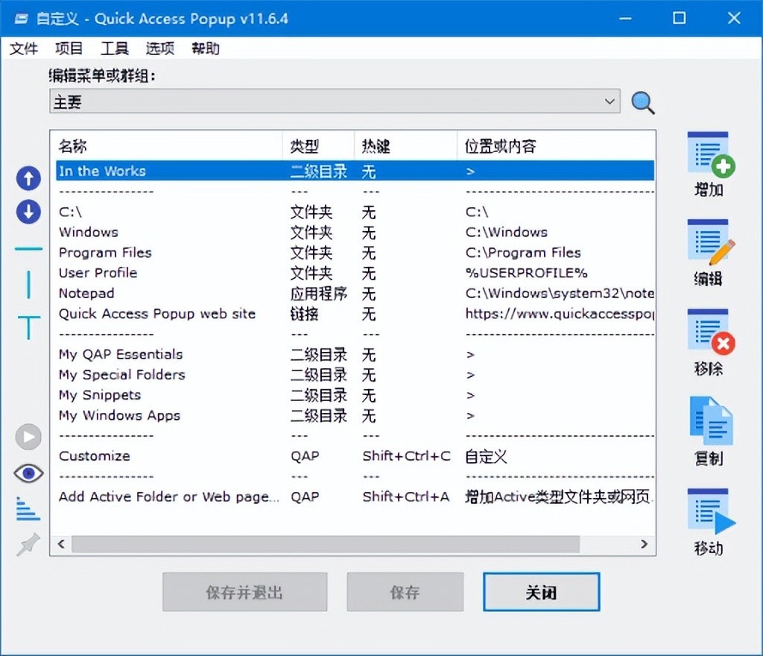The width and height of the screenshot is (763, 656).
Task: Click the 热键 column header
Action: [x=406, y=145]
